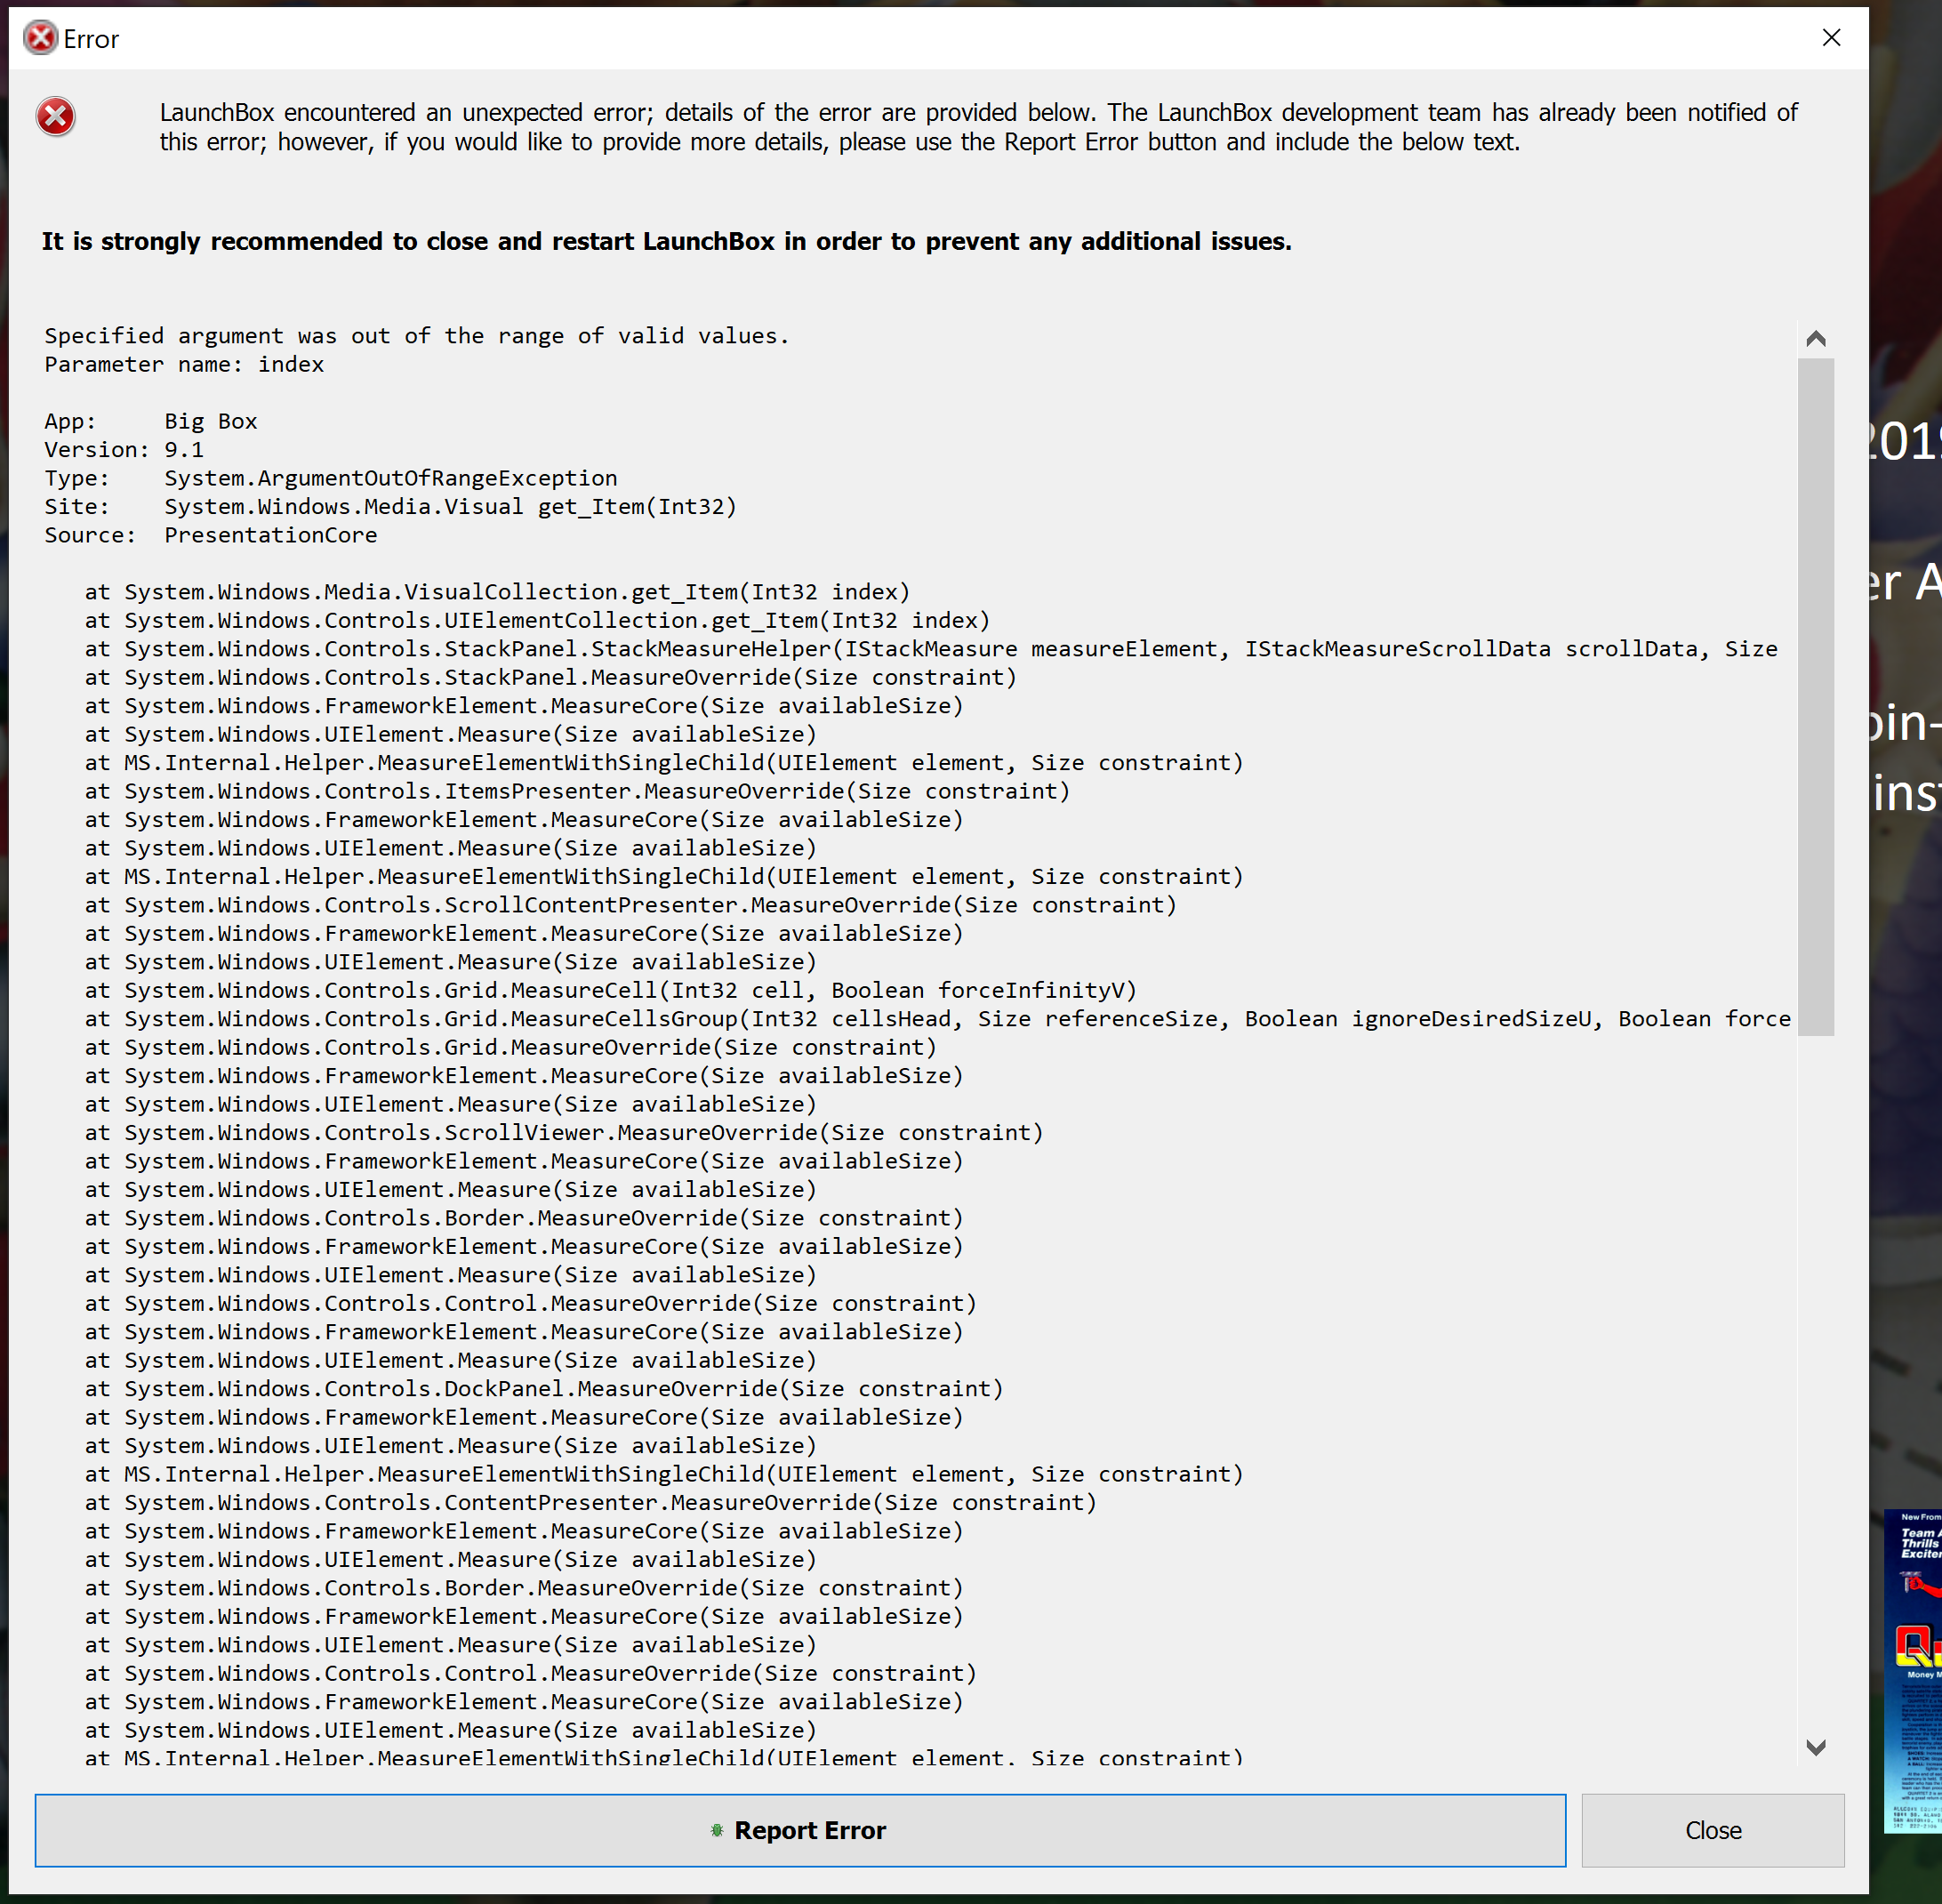Click the 'App: Big Box' line
The image size is (1942, 1904).
151,421
